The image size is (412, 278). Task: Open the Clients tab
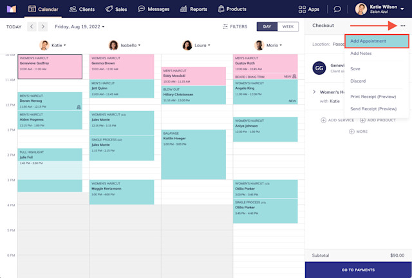click(82, 9)
